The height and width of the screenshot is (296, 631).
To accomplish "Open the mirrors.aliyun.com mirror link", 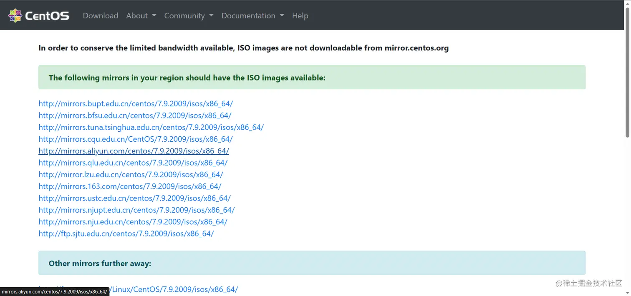I will 134,151.
